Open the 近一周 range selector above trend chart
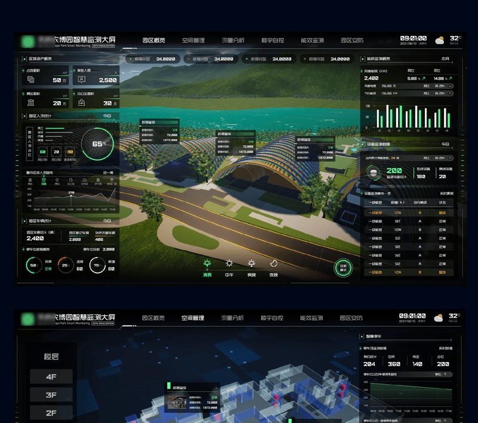The height and width of the screenshot is (423, 478). (x=108, y=173)
